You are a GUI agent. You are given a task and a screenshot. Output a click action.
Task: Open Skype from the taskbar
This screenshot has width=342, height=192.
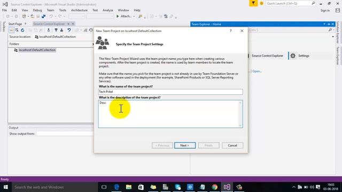(x=178, y=187)
